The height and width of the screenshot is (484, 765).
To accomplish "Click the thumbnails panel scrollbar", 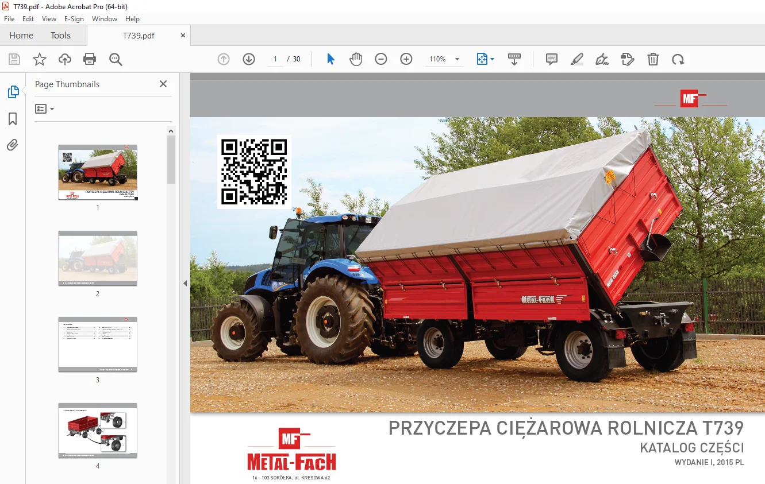I will tap(171, 160).
